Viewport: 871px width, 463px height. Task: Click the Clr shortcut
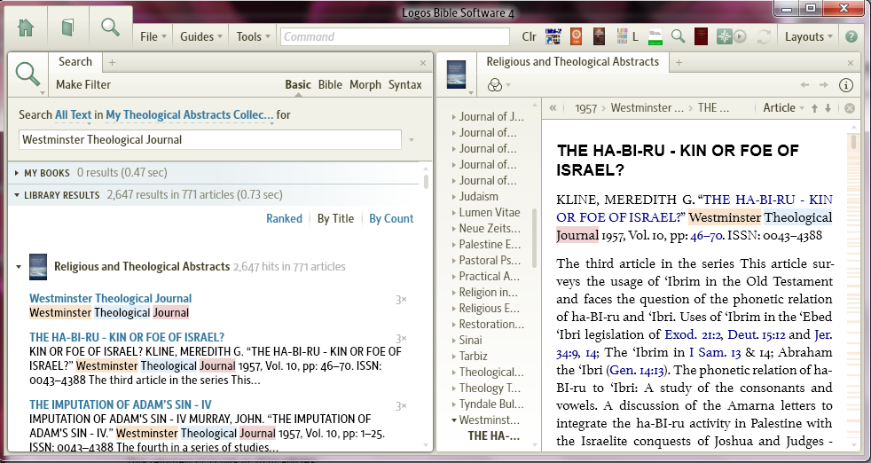(529, 36)
